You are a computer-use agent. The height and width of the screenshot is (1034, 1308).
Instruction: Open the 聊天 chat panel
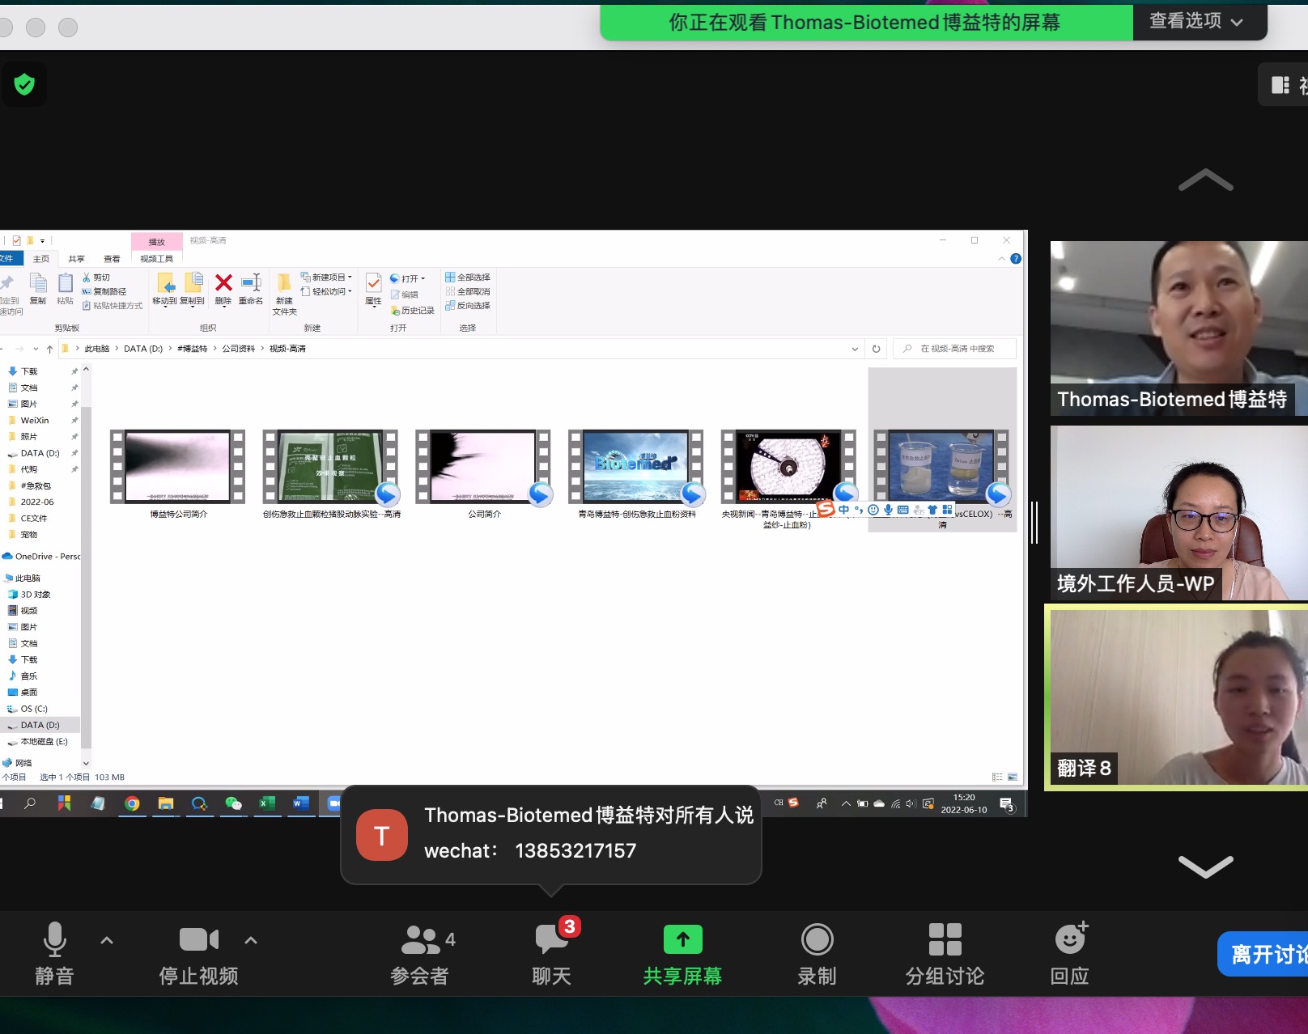pos(553,952)
